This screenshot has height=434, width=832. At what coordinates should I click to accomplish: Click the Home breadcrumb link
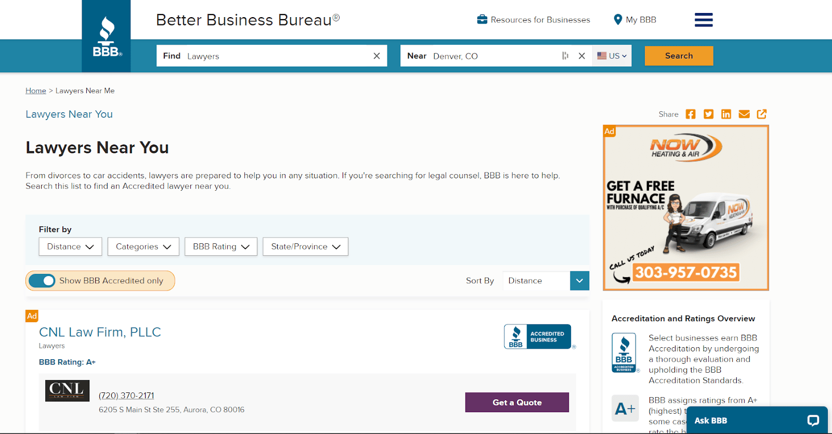click(36, 90)
